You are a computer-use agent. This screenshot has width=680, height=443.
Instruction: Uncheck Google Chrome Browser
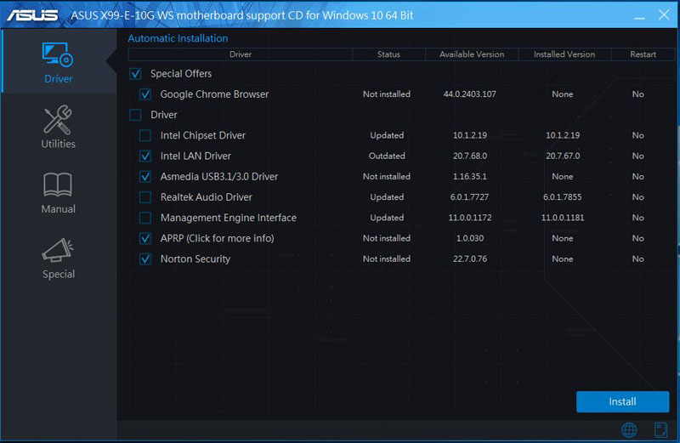click(x=145, y=94)
